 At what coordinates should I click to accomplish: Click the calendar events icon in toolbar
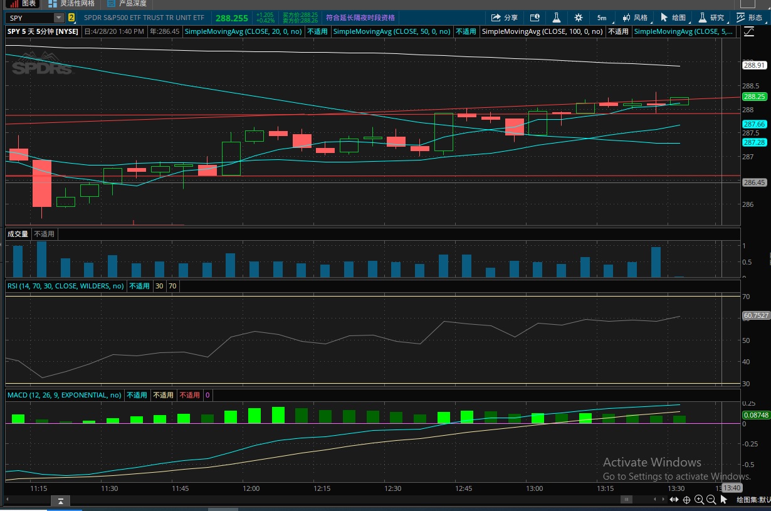point(535,18)
